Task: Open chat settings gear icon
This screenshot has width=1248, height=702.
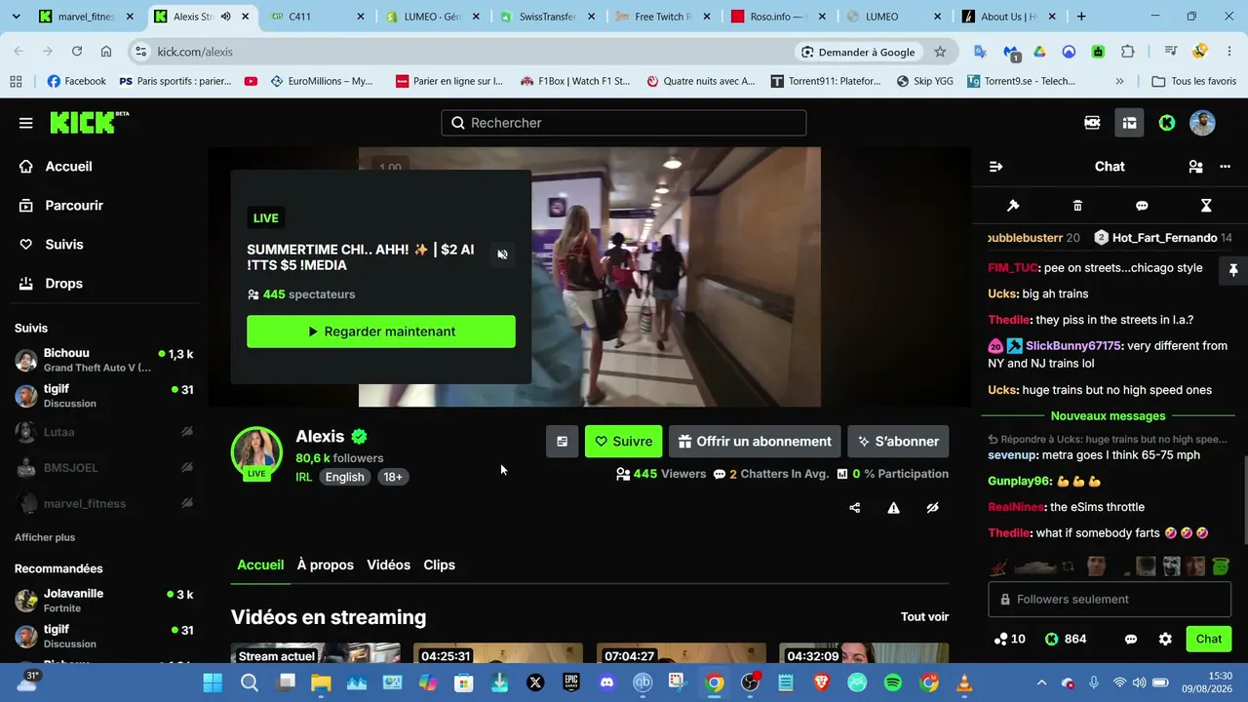Action: (1165, 640)
